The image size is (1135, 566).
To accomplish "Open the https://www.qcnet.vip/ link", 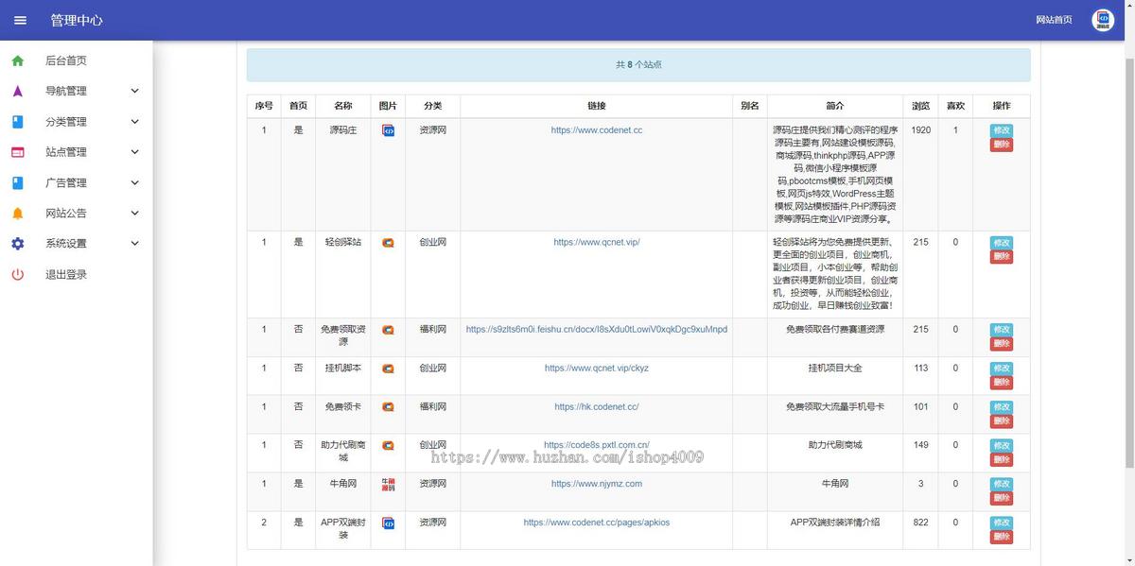I will 597,242.
